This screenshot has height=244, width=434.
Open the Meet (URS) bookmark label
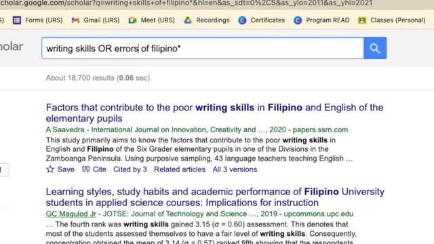[x=158, y=20]
